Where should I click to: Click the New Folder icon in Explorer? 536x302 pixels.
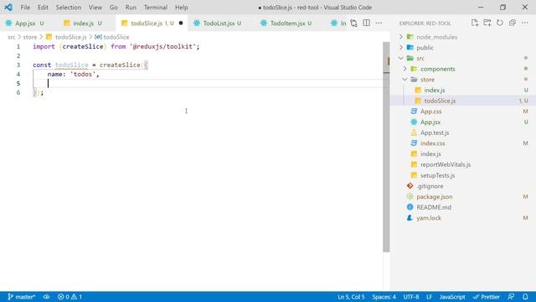click(487, 23)
